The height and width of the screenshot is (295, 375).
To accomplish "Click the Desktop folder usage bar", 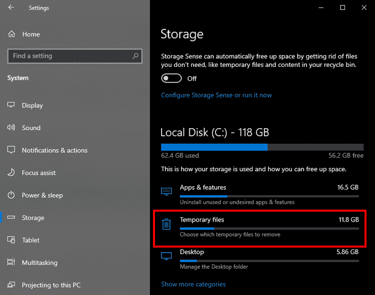I will click(x=269, y=261).
